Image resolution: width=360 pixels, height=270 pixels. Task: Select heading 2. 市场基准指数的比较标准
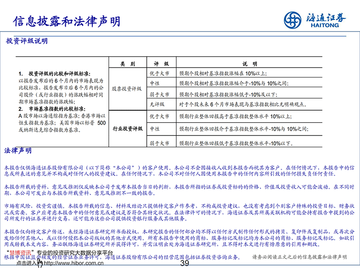(x=52, y=109)
